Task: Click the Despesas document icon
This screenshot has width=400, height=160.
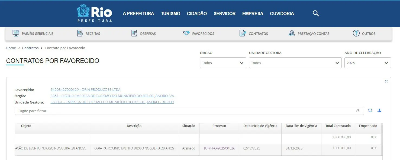Action: (134, 33)
